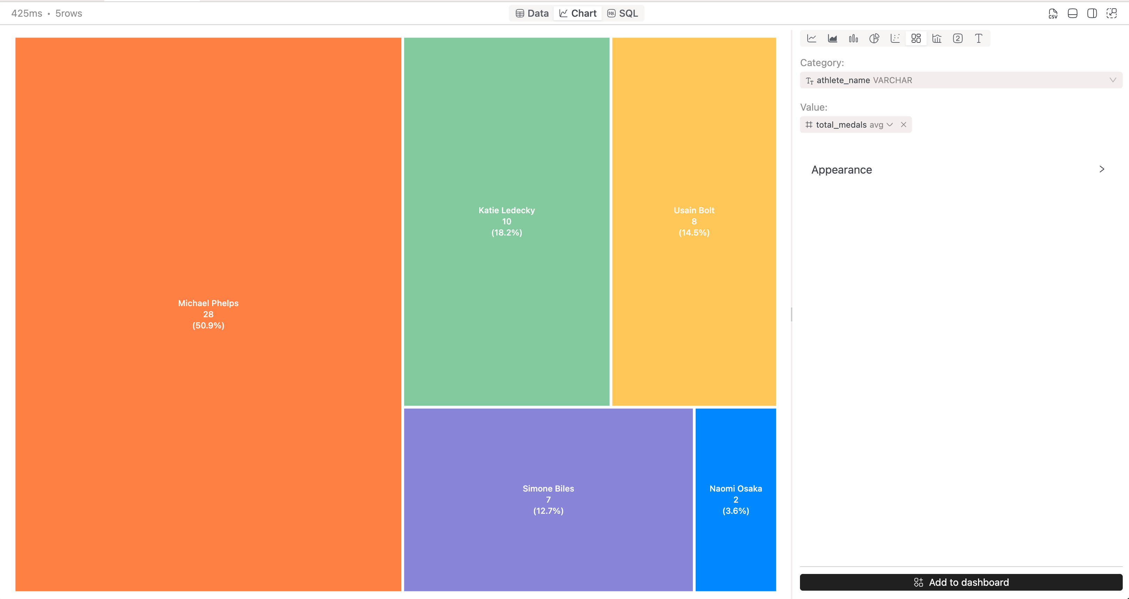
Task: Click the expand chart fullscreen icon
Action: pos(1112,13)
